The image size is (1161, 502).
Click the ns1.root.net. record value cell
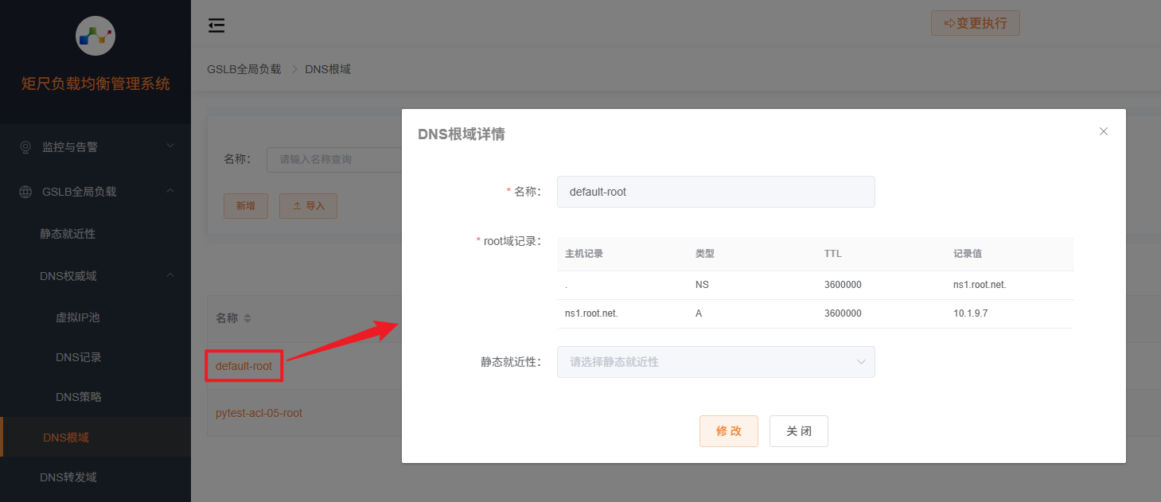[x=980, y=285]
